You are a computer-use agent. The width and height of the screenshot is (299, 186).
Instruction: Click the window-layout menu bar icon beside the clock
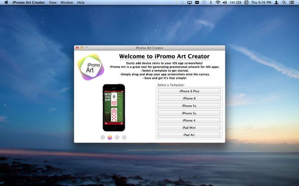tap(246, 3)
